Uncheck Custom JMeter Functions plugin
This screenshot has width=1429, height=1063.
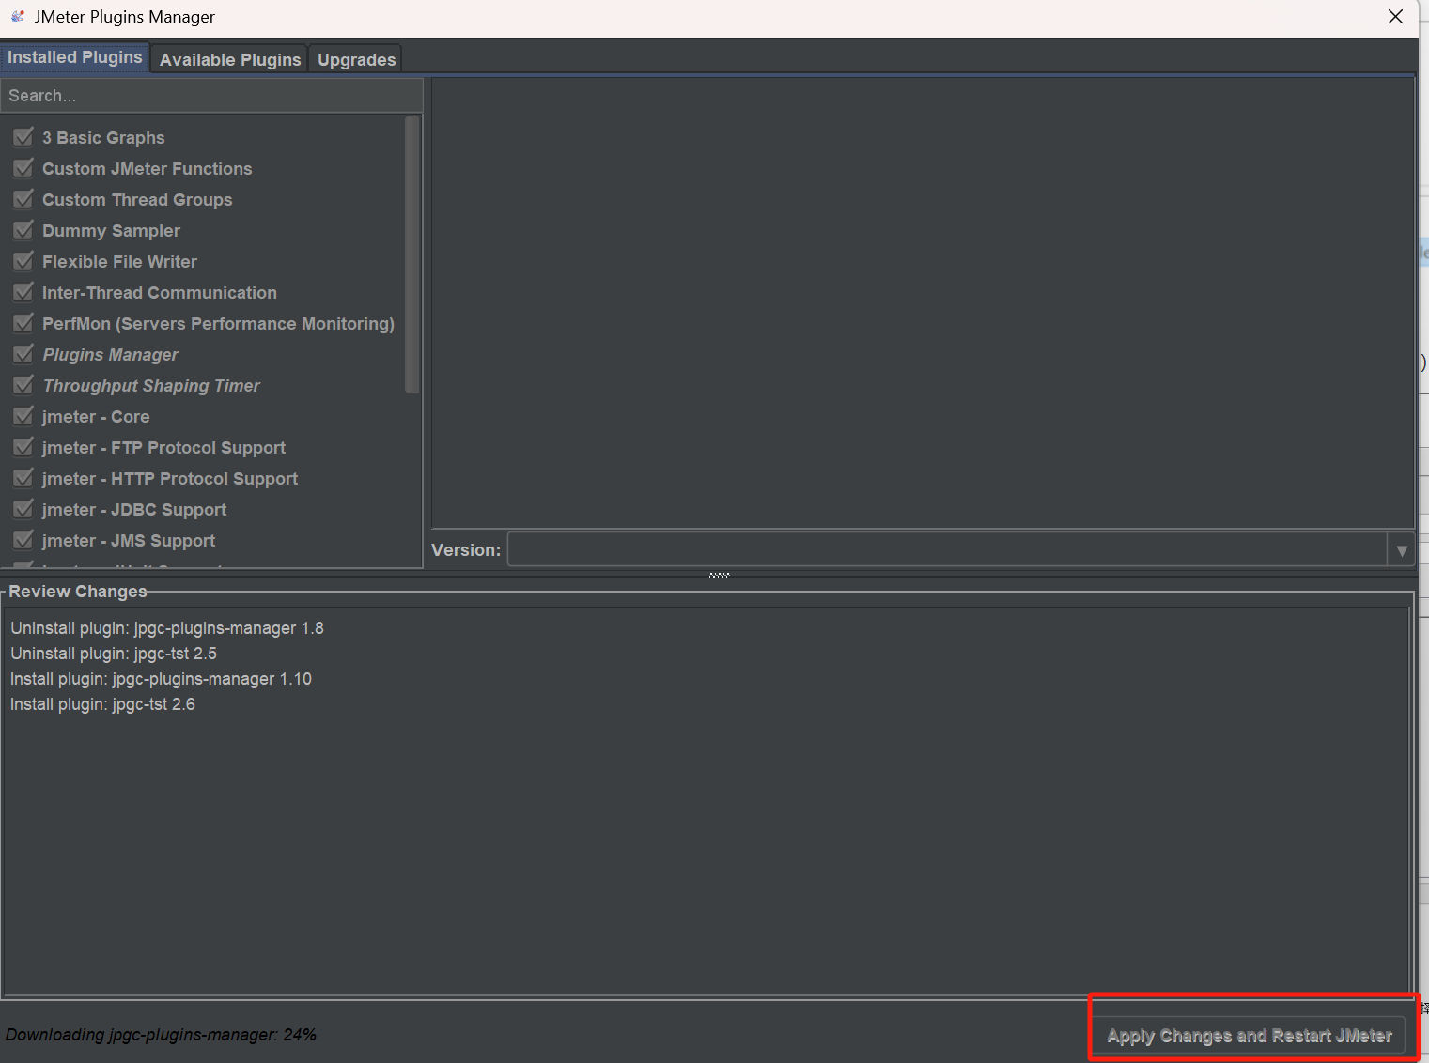coord(23,168)
